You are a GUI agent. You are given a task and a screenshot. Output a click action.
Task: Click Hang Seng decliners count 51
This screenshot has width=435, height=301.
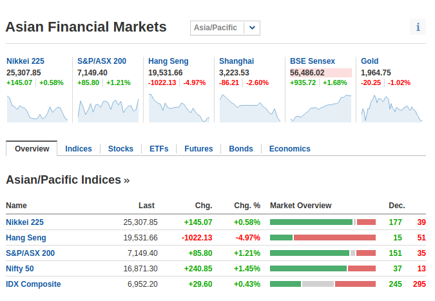tap(421, 238)
